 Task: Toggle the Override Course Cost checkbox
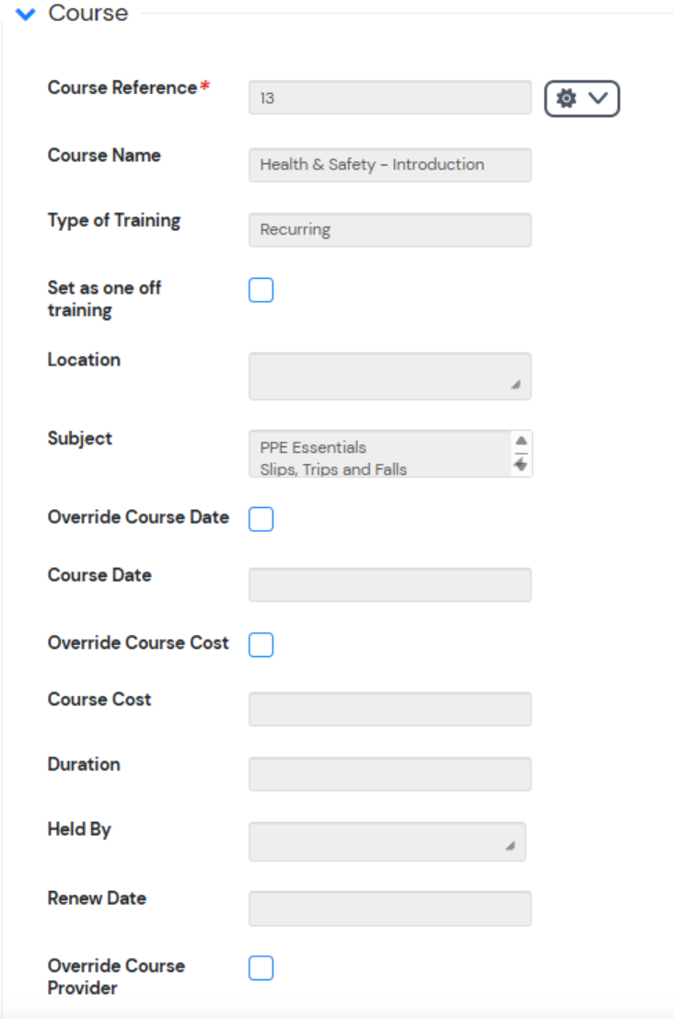261,645
